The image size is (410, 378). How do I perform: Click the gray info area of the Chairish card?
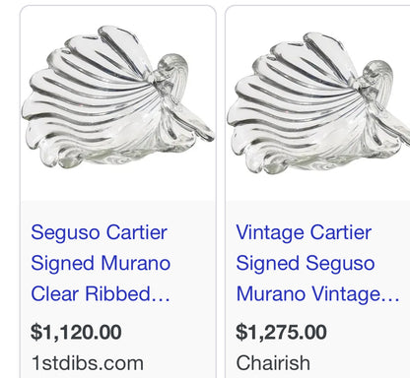click(318, 289)
